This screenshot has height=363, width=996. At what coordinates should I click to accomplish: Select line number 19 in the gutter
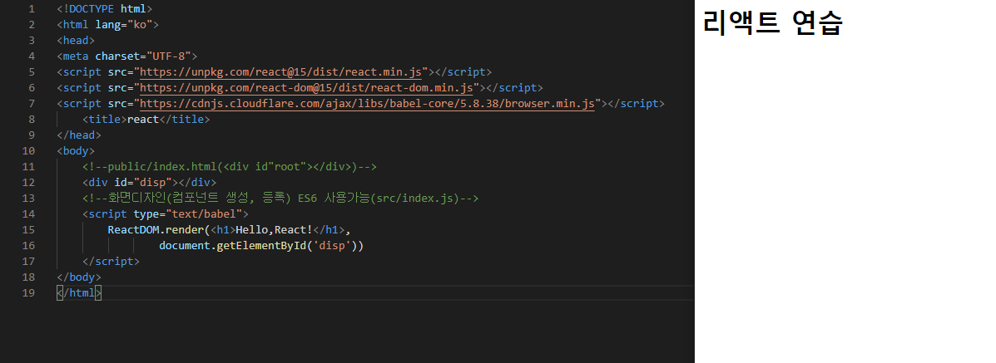tap(28, 293)
